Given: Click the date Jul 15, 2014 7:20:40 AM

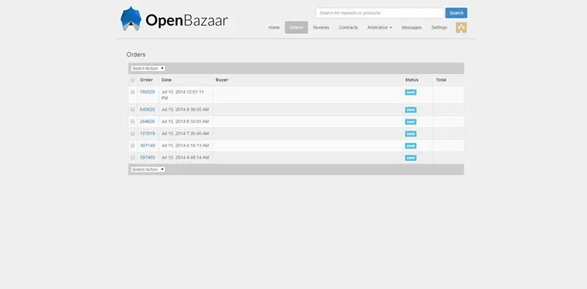Looking at the screenshot, I should pos(185,133).
